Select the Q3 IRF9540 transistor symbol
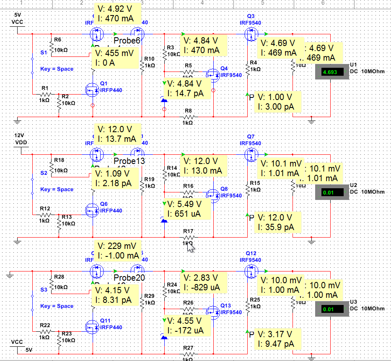This screenshot has height=361, width=391. click(x=251, y=34)
